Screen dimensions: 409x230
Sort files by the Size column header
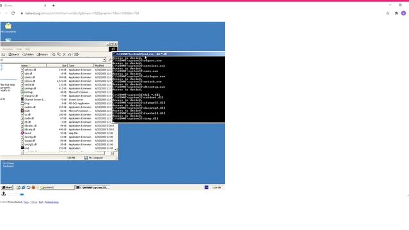coord(57,66)
